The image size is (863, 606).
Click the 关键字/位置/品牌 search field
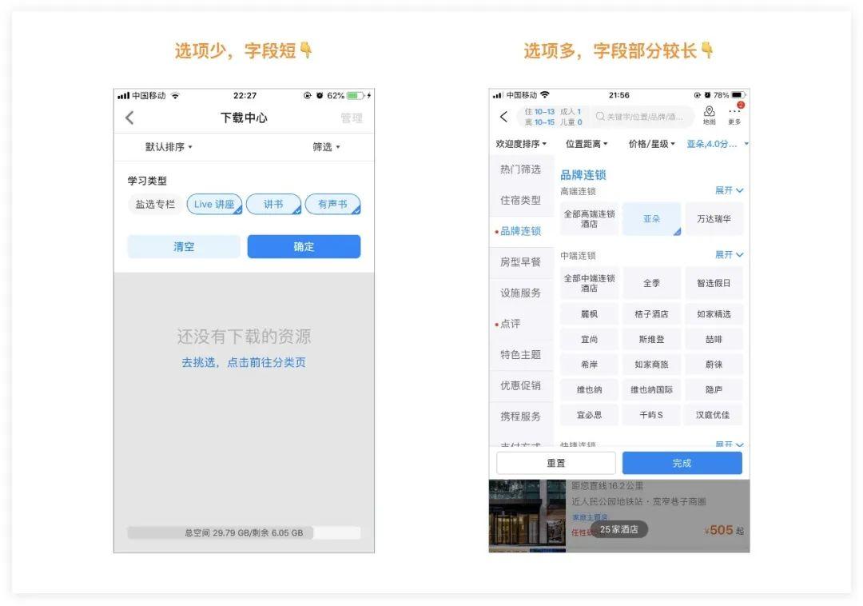click(x=644, y=117)
